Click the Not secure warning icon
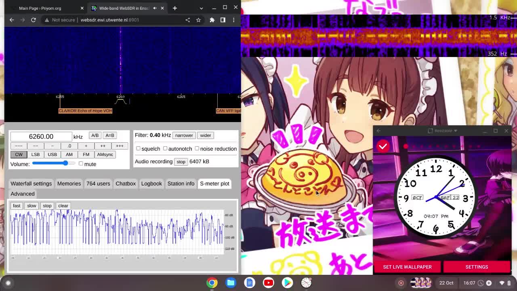This screenshot has height=291, width=517. pyautogui.click(x=47, y=20)
